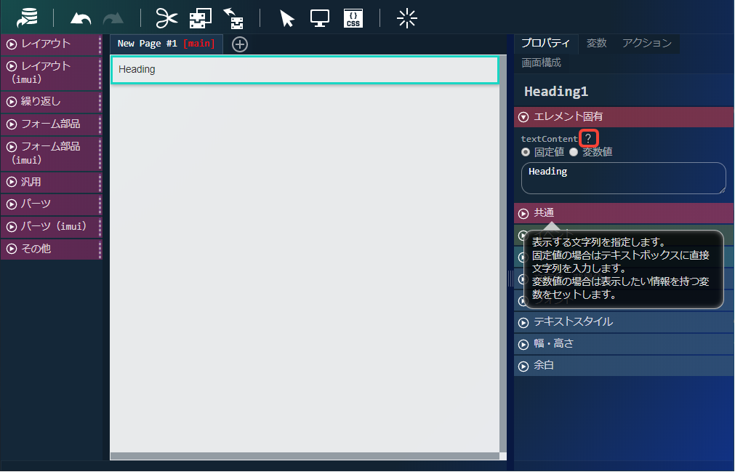
Task: Collapse the エレメント固有 section
Action: click(624, 116)
